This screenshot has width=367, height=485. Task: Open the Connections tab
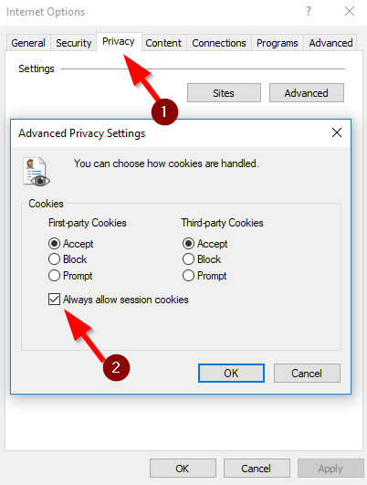point(219,43)
